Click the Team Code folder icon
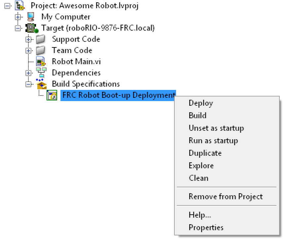The width and height of the screenshot is (288, 243). pyautogui.click(x=41, y=50)
